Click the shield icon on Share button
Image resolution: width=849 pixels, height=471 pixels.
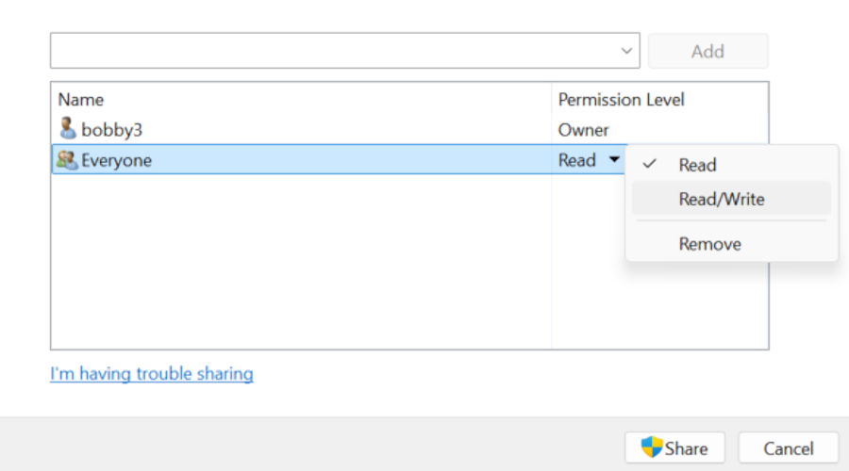(651, 447)
